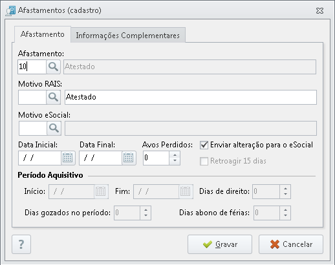
Task: Open the Data Final calendar picker
Action: point(129,158)
